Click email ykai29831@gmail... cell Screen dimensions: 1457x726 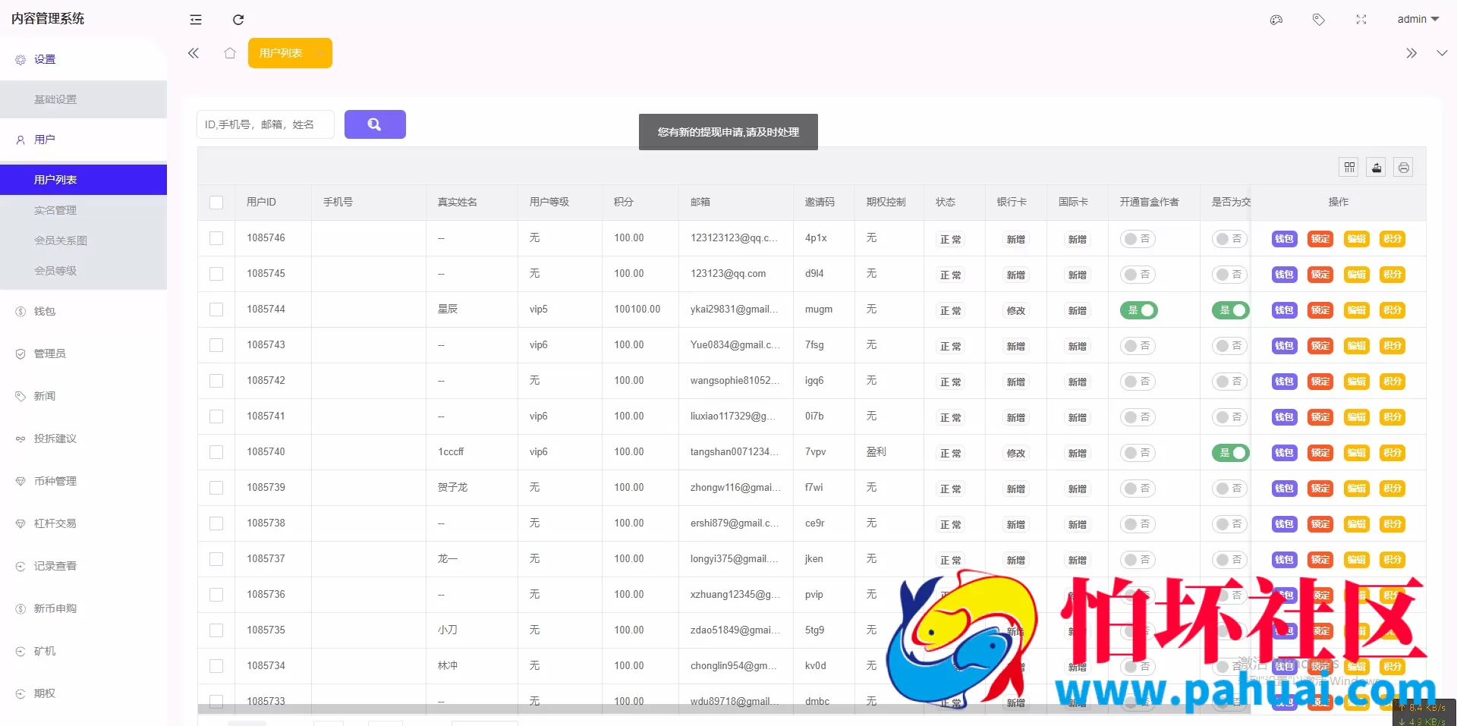[735, 310]
